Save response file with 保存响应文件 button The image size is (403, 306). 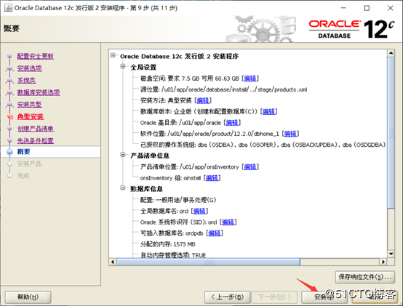[365, 277]
